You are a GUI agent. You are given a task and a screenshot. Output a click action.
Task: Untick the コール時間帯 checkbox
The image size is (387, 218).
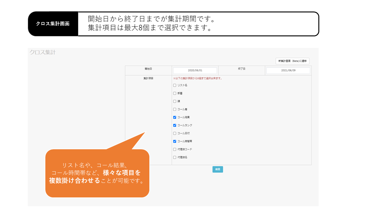(x=175, y=141)
